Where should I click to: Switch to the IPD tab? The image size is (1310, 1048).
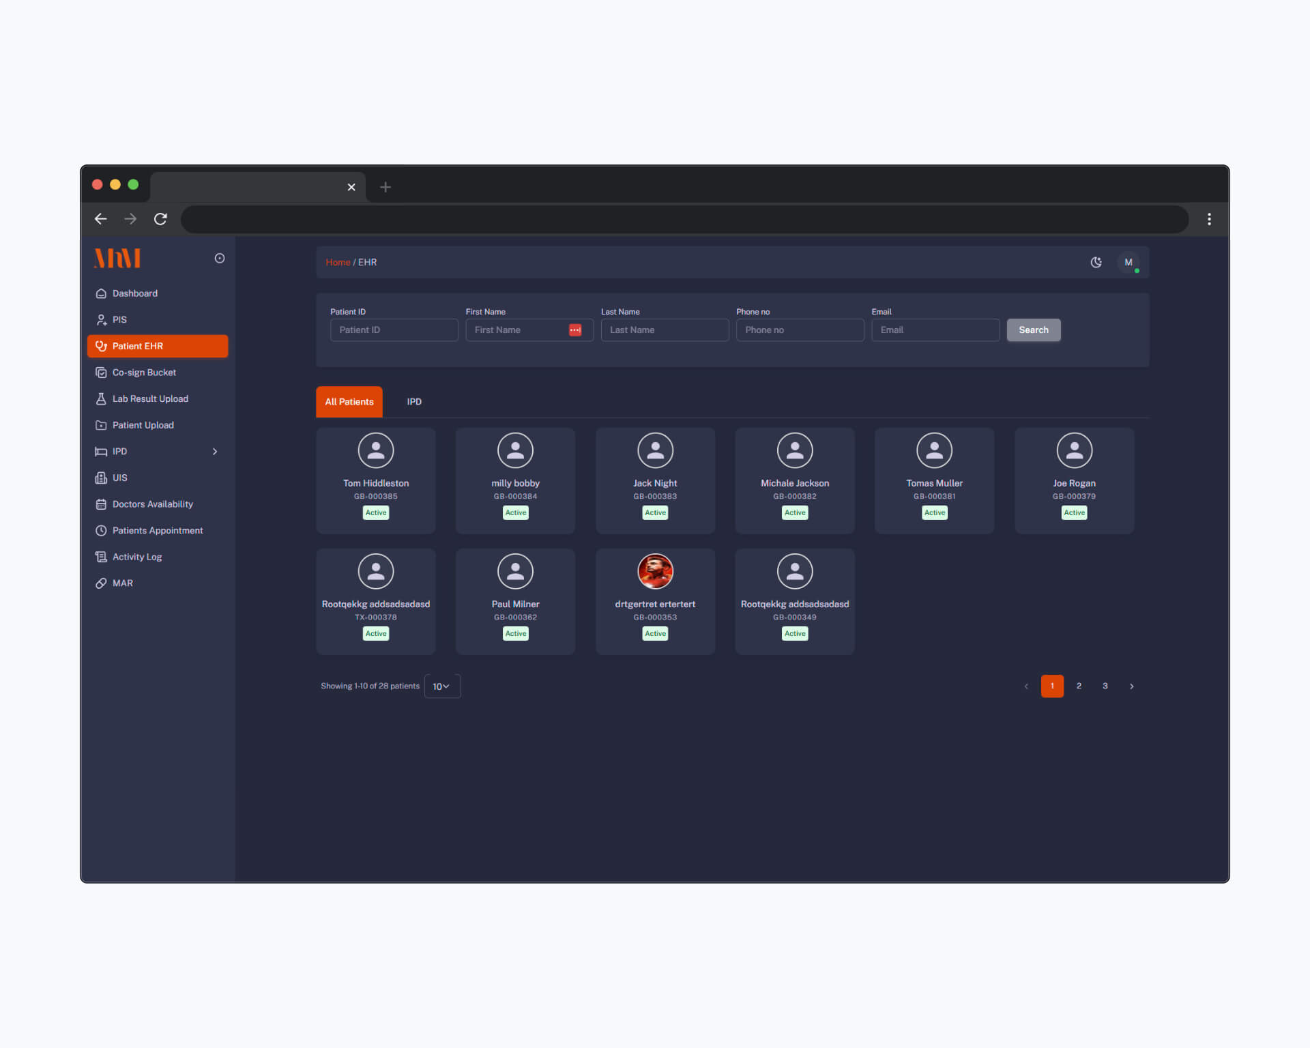(x=414, y=402)
